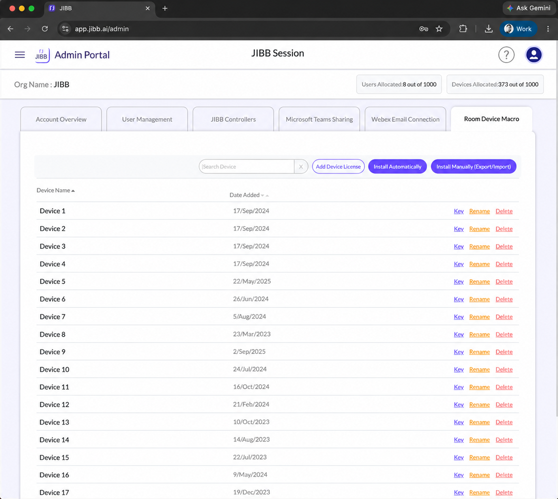Open the JIBB Controllers tab
The width and height of the screenshot is (558, 499).
pyautogui.click(x=233, y=119)
